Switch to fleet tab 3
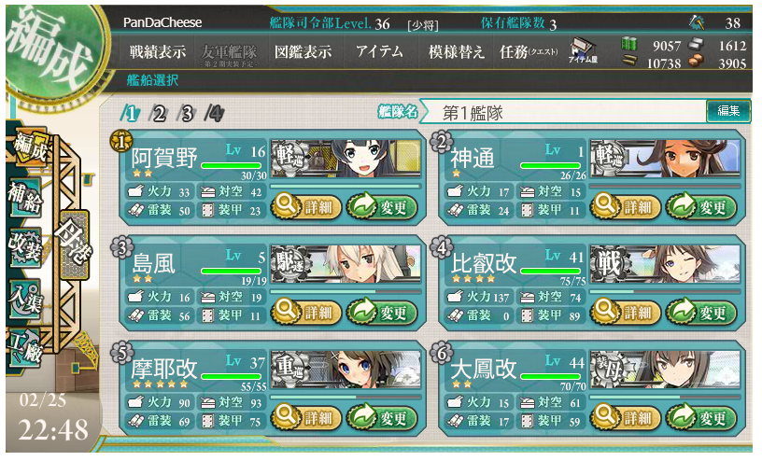The height and width of the screenshot is (461, 762). (x=187, y=114)
